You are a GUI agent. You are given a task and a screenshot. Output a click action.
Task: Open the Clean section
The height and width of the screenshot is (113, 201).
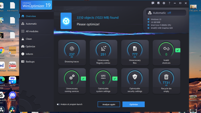[x=36, y=39]
